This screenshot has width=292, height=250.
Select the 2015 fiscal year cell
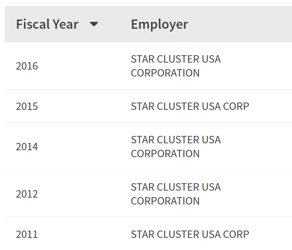pos(27,106)
